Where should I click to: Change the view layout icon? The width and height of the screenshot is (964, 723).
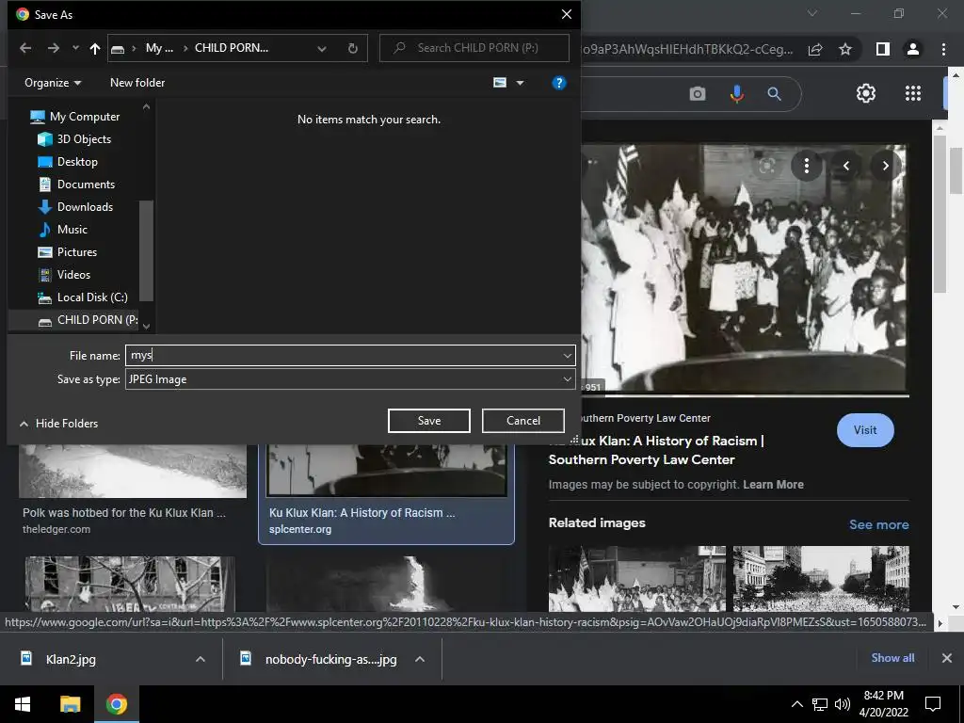point(500,83)
